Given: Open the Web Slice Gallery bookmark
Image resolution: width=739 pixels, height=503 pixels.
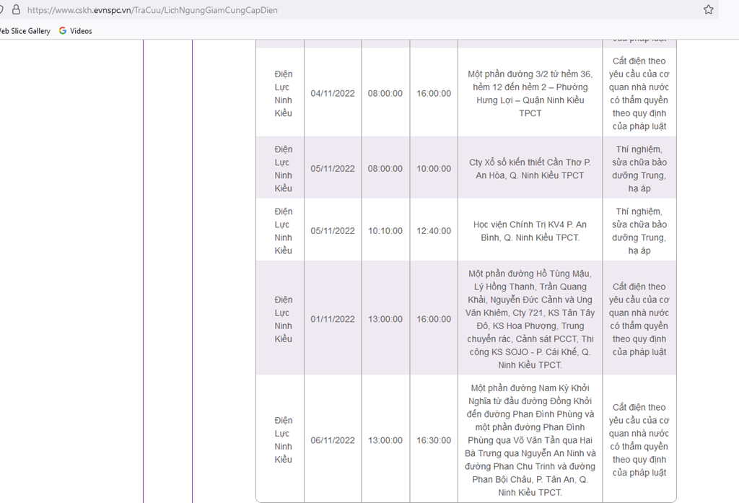Looking at the screenshot, I should pos(25,31).
